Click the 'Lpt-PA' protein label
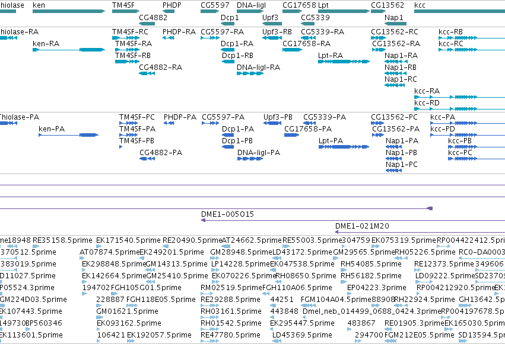505x344 pixels. click(331, 141)
